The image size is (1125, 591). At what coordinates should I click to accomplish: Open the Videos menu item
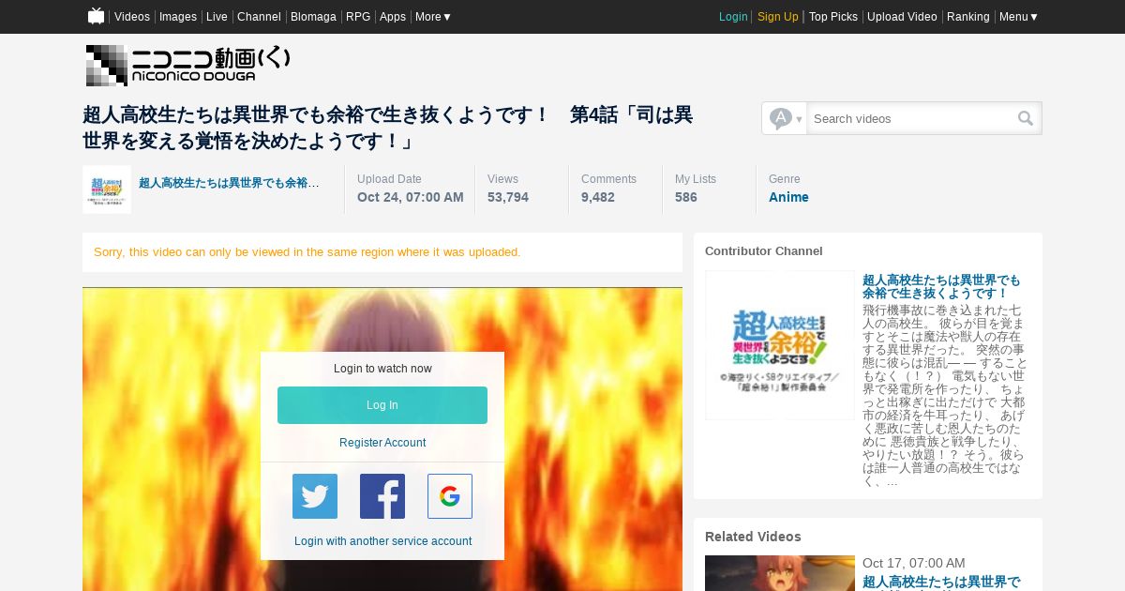pos(132,17)
